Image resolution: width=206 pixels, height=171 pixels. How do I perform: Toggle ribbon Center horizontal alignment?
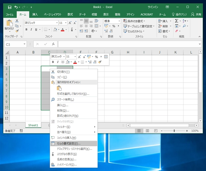click(86, 26)
